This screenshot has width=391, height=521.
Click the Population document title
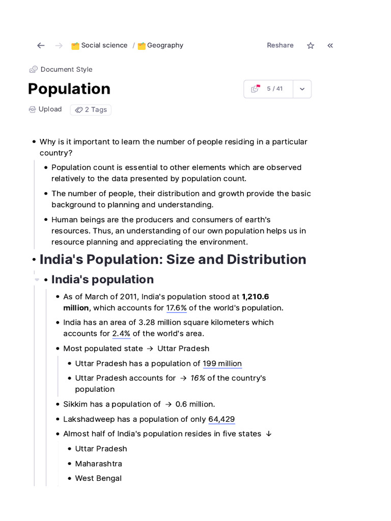tap(69, 89)
